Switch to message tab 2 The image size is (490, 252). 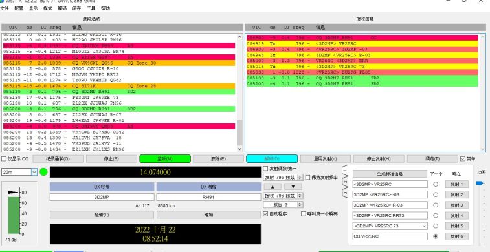(x=345, y=182)
